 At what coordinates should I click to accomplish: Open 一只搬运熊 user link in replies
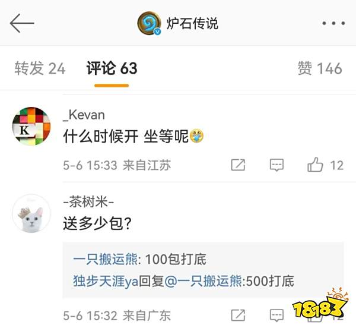point(106,259)
